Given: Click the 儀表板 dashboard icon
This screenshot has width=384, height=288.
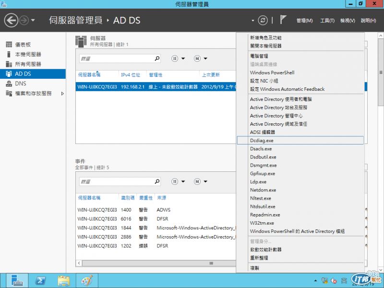Looking at the screenshot, I should click(x=9, y=45).
